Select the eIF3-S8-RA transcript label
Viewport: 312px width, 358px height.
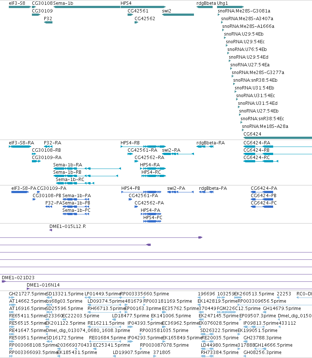point(22,143)
